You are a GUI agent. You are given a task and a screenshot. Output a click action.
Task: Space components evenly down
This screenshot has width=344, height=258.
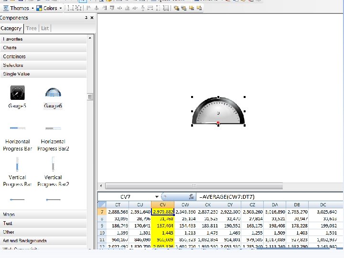(x=142, y=8)
